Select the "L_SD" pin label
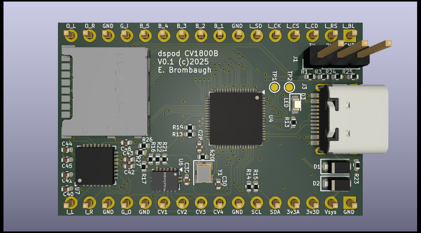This screenshot has width=421, height=233. pyautogui.click(x=256, y=26)
